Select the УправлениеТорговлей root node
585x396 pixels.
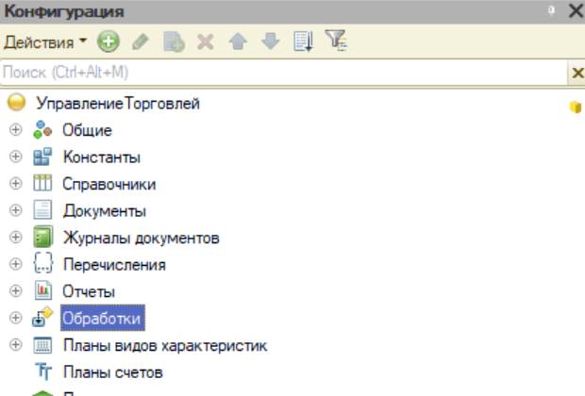coord(118,104)
